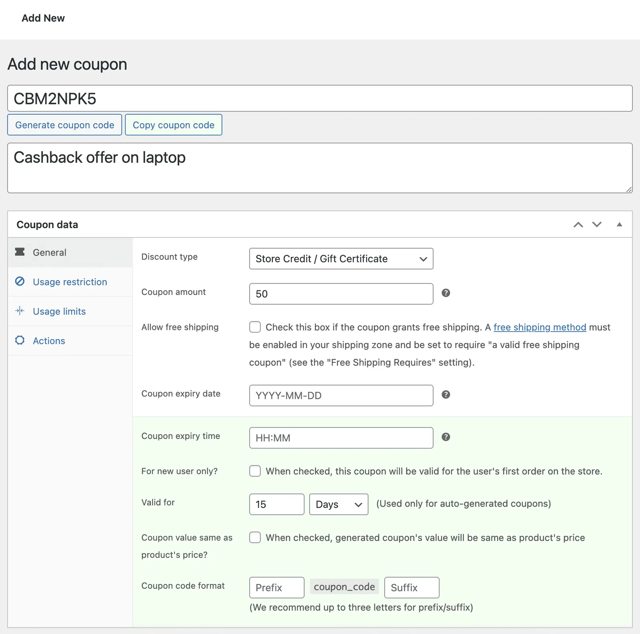Screen dimensions: 640x634
Task: Open help tooltip for Coupon amount
Action: 446,293
